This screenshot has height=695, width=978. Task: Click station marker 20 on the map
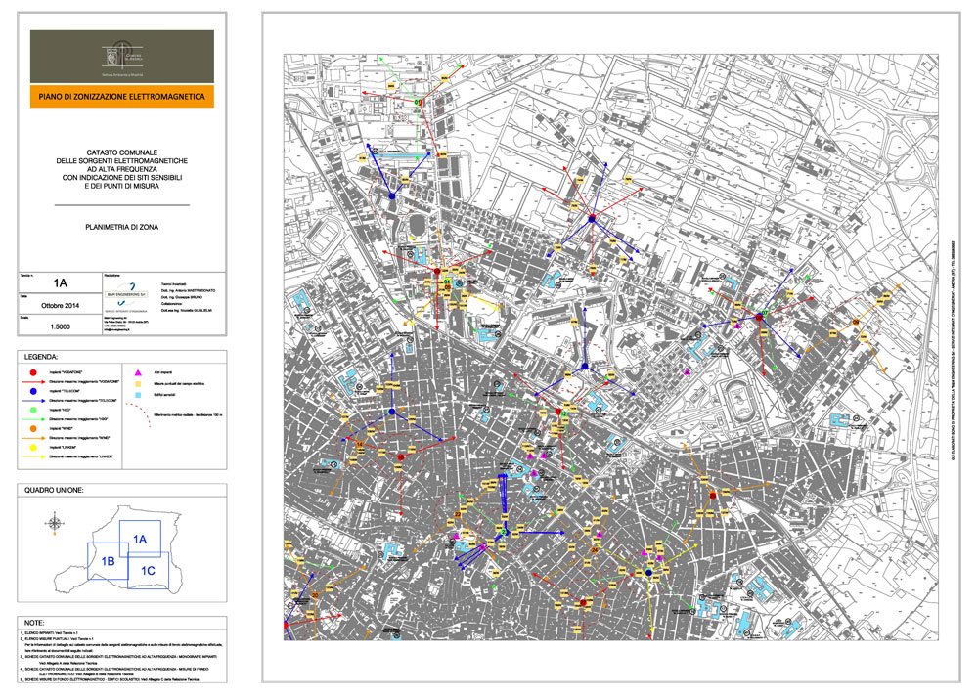coord(315,595)
